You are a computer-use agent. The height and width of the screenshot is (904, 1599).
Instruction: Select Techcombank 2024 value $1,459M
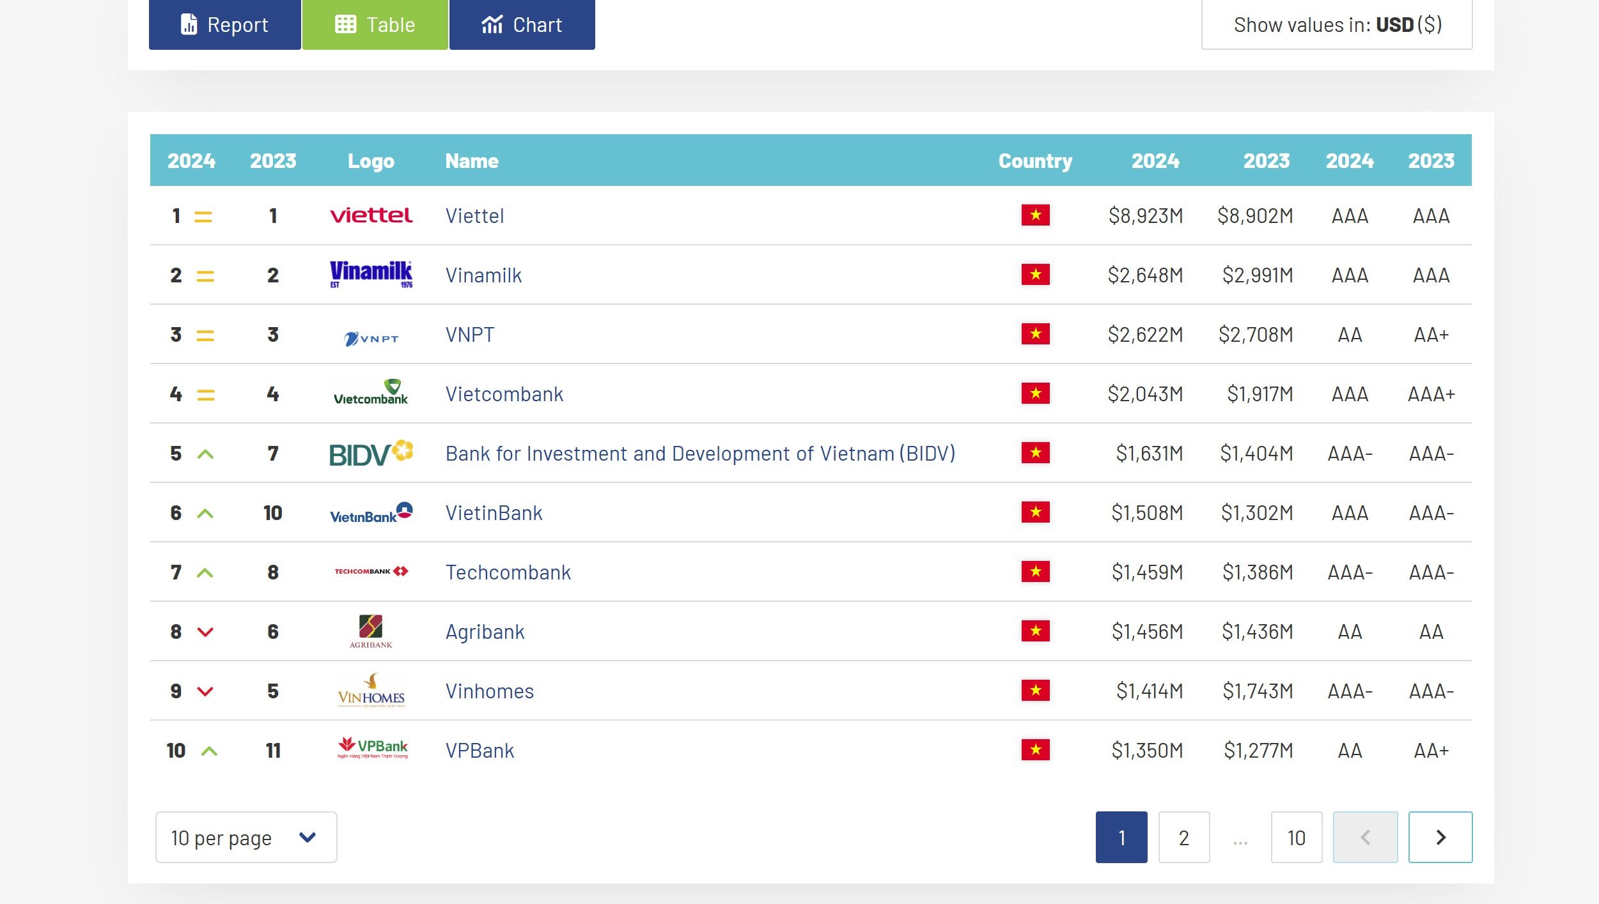1147,572
